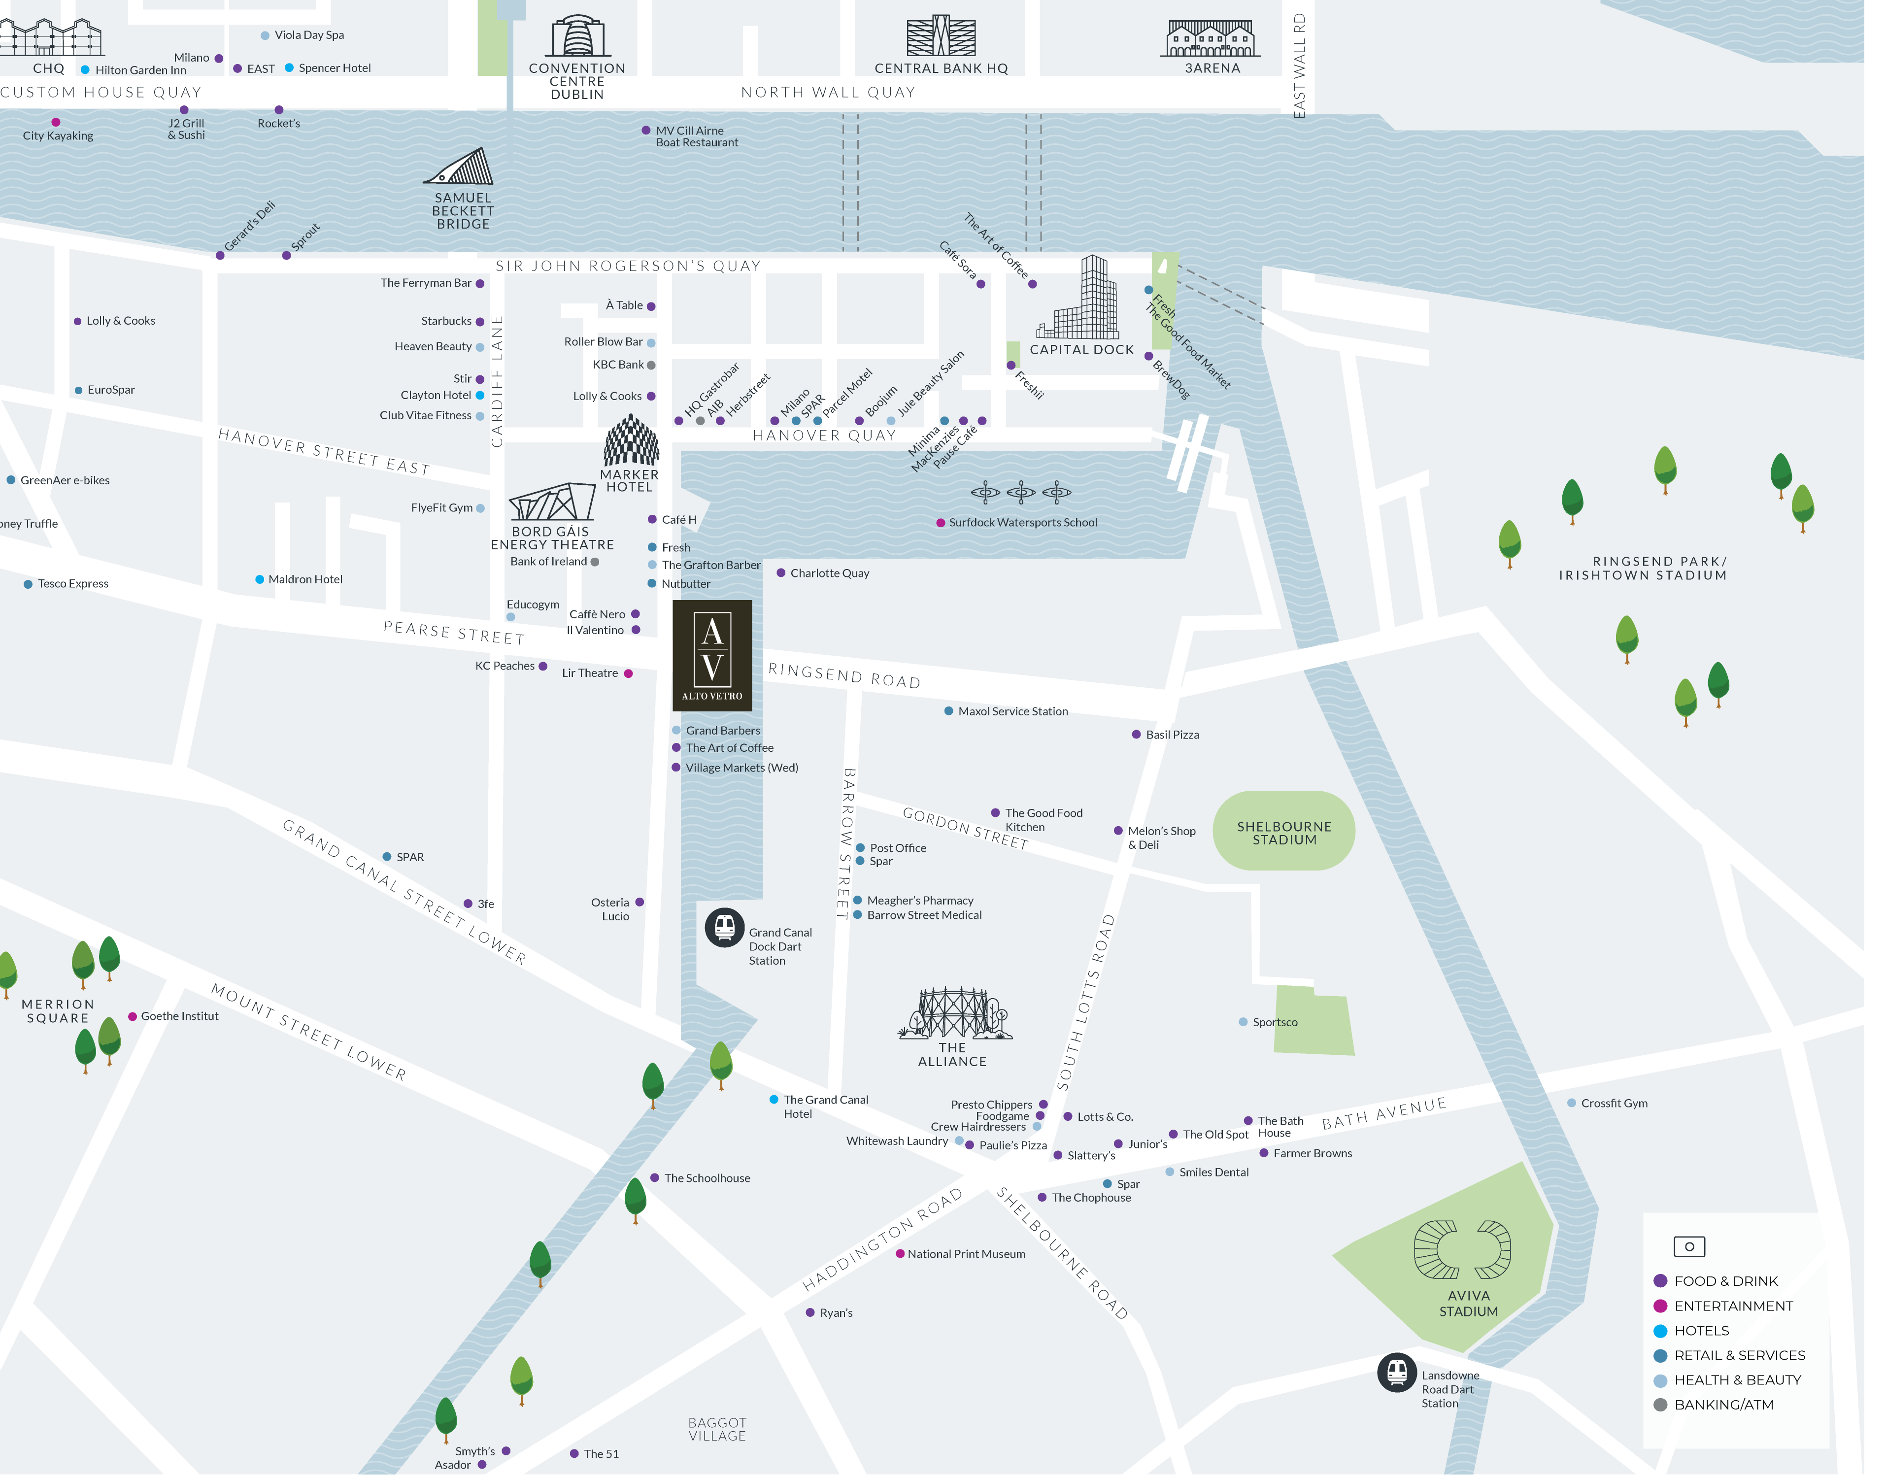The height and width of the screenshot is (1476, 1886).
Task: Click the Ryan's label
Action: click(846, 1328)
